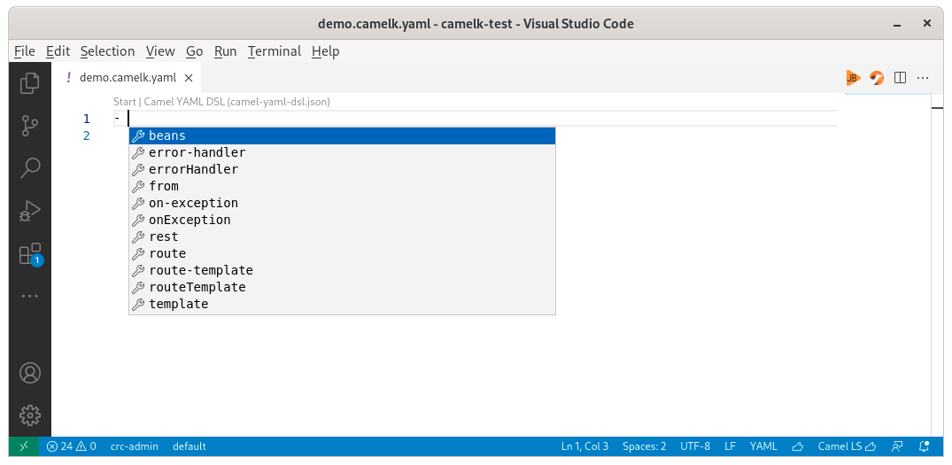Click the Spaces: 2 indentation setting
952x465 pixels.
(x=644, y=446)
